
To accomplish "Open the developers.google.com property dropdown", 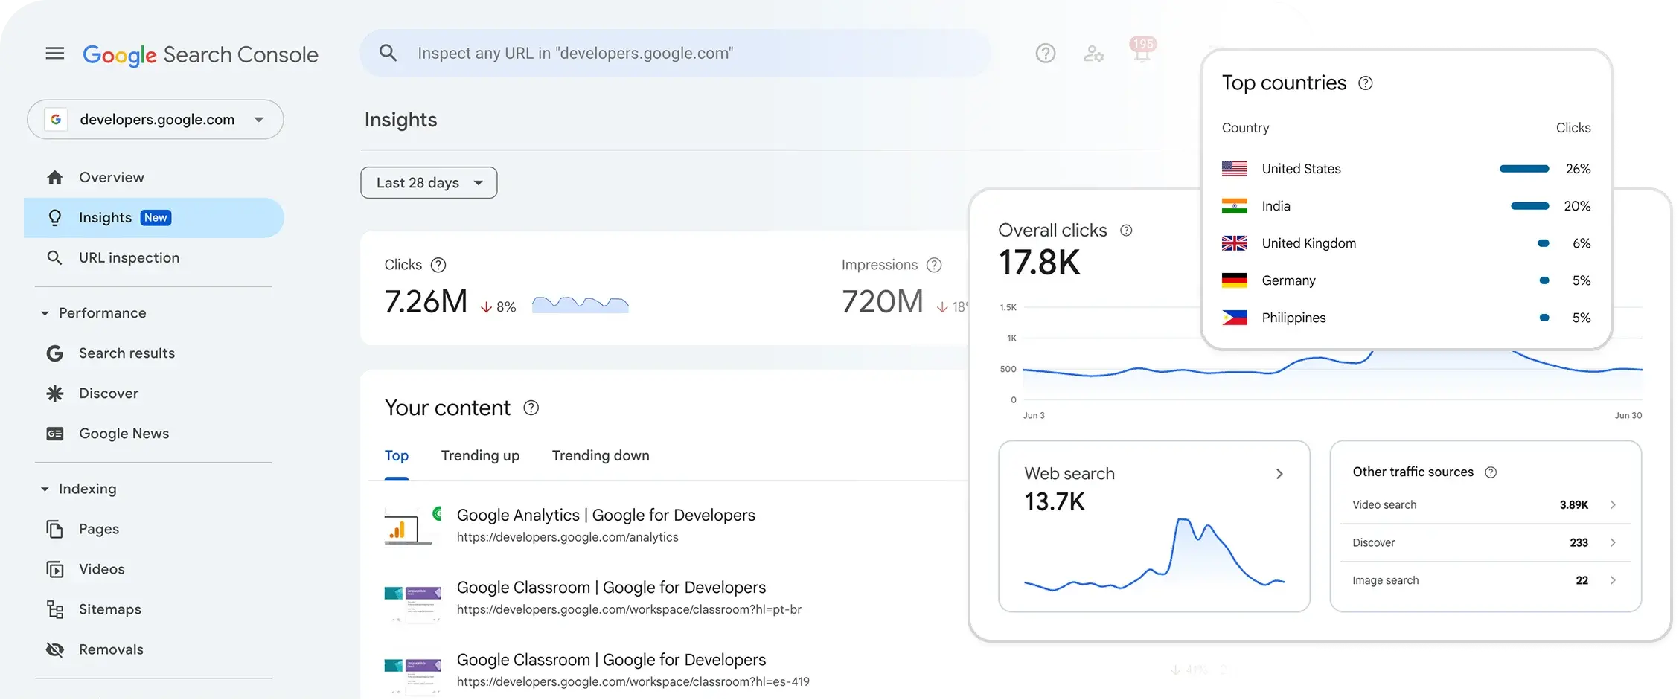I will pyautogui.click(x=156, y=120).
